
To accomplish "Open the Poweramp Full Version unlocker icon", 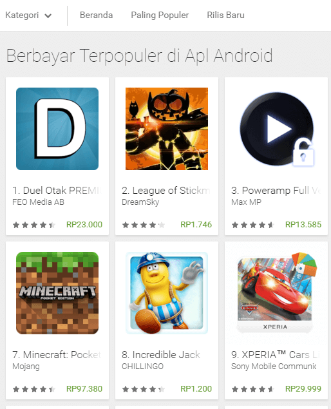I will tap(276, 129).
